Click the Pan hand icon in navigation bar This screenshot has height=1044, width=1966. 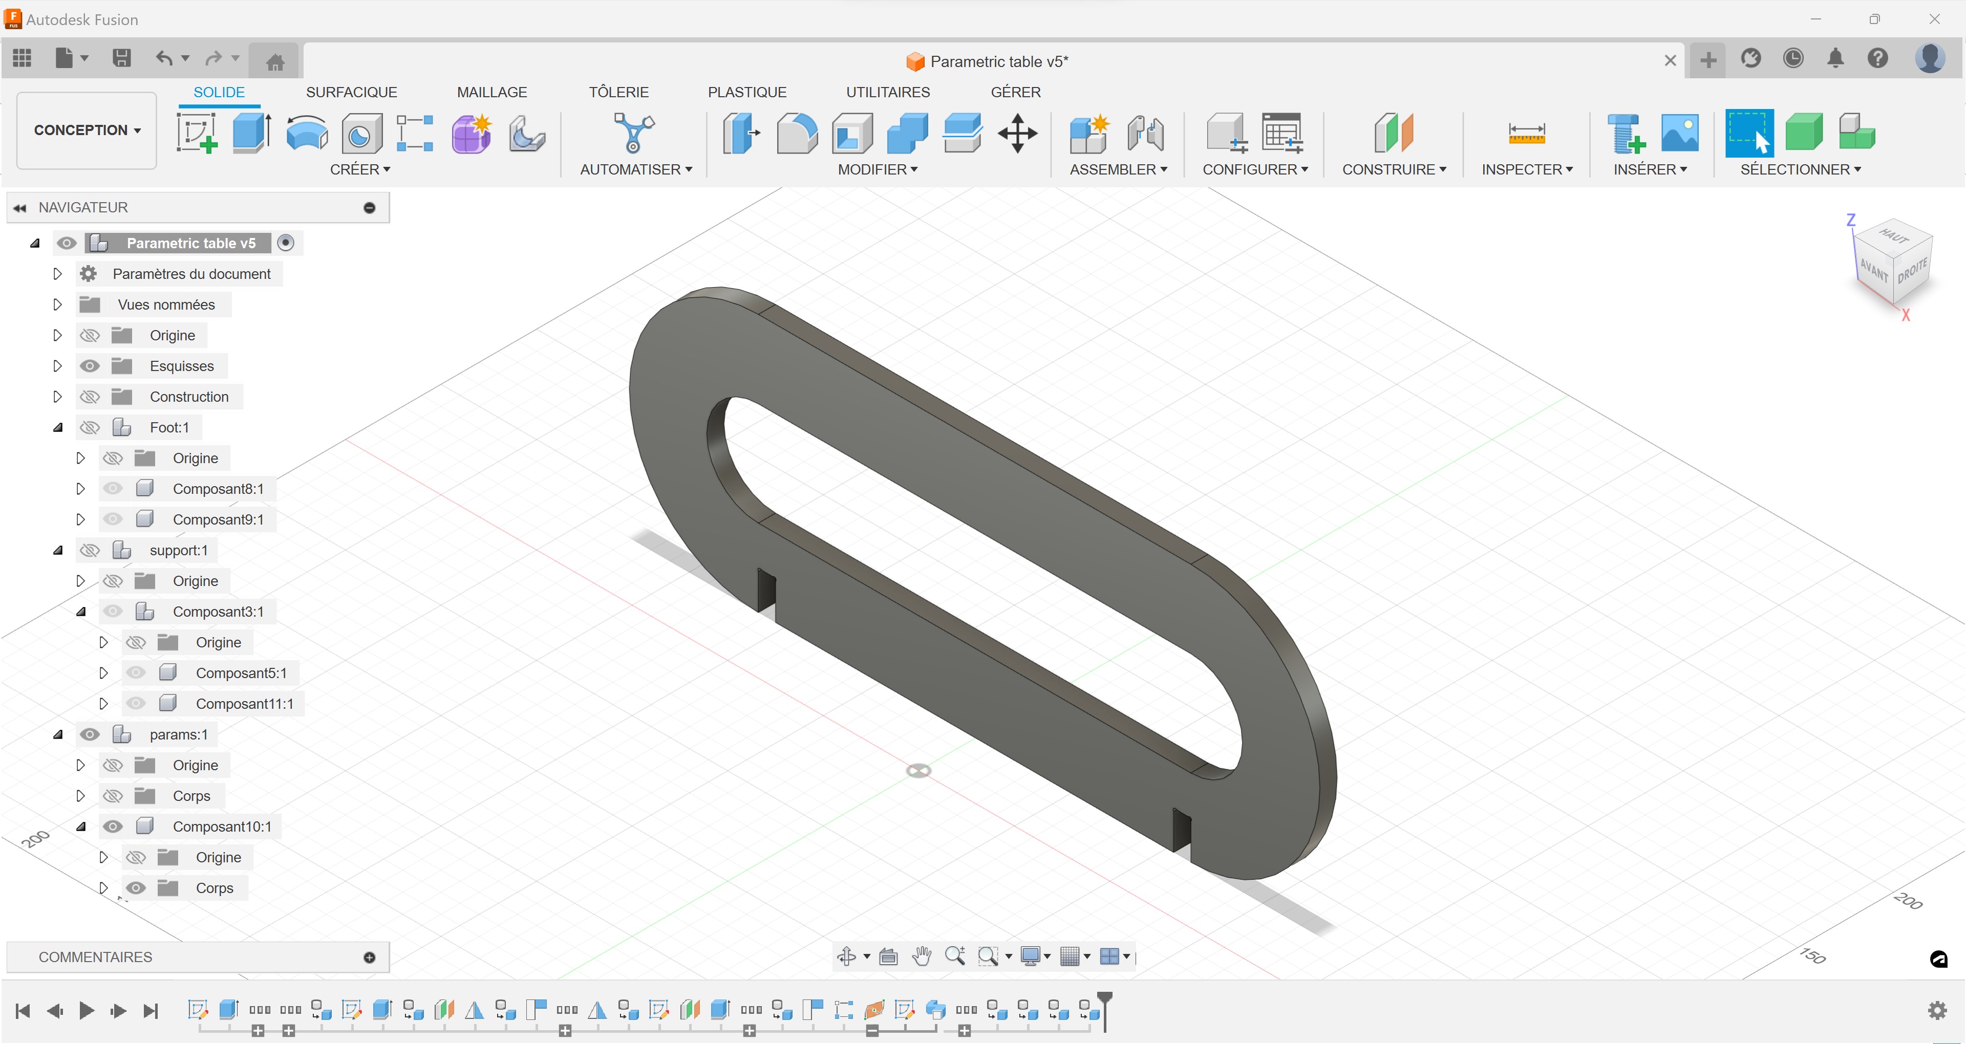coord(922,955)
